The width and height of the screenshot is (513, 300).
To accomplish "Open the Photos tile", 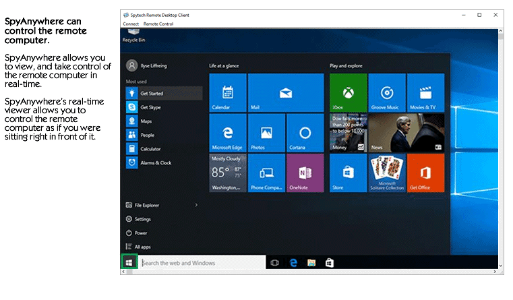I will (266, 133).
